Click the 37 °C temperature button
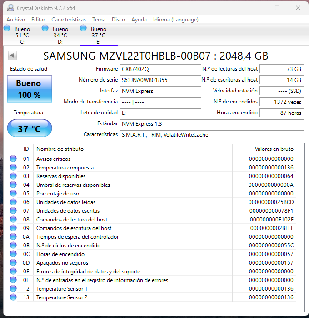Viewport: 309px width, 318px height. pyautogui.click(x=30, y=128)
